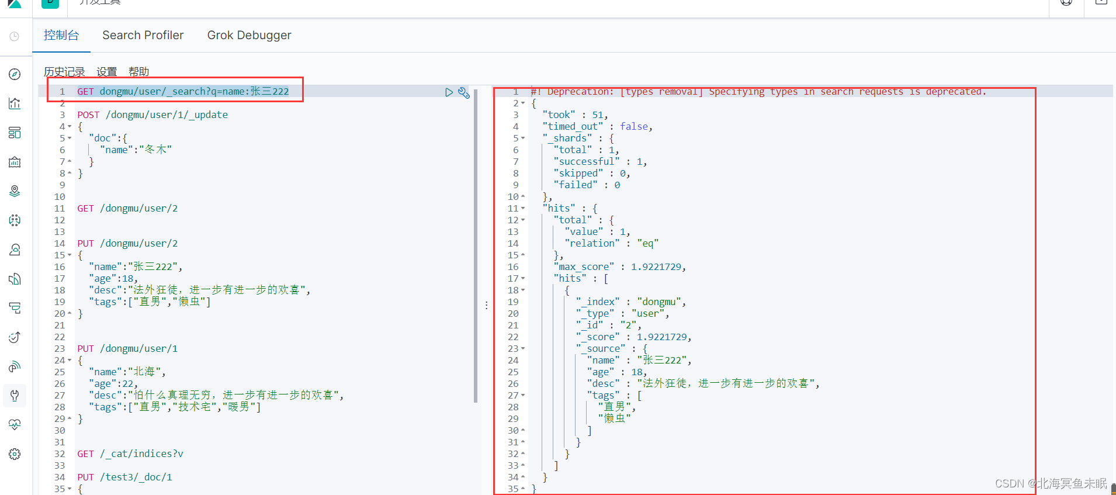
Task: Click the "age":22 line in editor
Action: pos(113,383)
